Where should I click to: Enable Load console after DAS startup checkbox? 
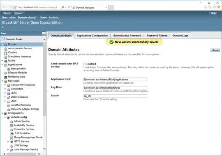pos(85,64)
